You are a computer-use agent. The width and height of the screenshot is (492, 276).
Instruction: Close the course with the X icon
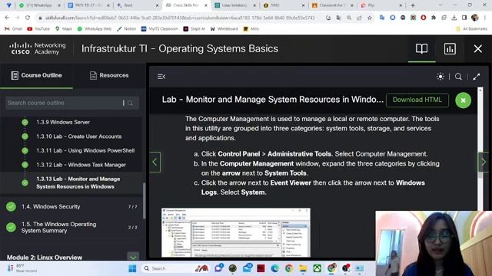477,49
